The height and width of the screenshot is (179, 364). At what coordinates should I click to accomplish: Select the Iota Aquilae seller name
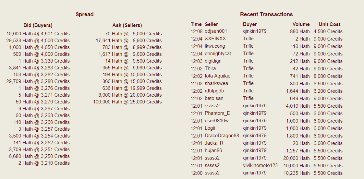pos(217,76)
